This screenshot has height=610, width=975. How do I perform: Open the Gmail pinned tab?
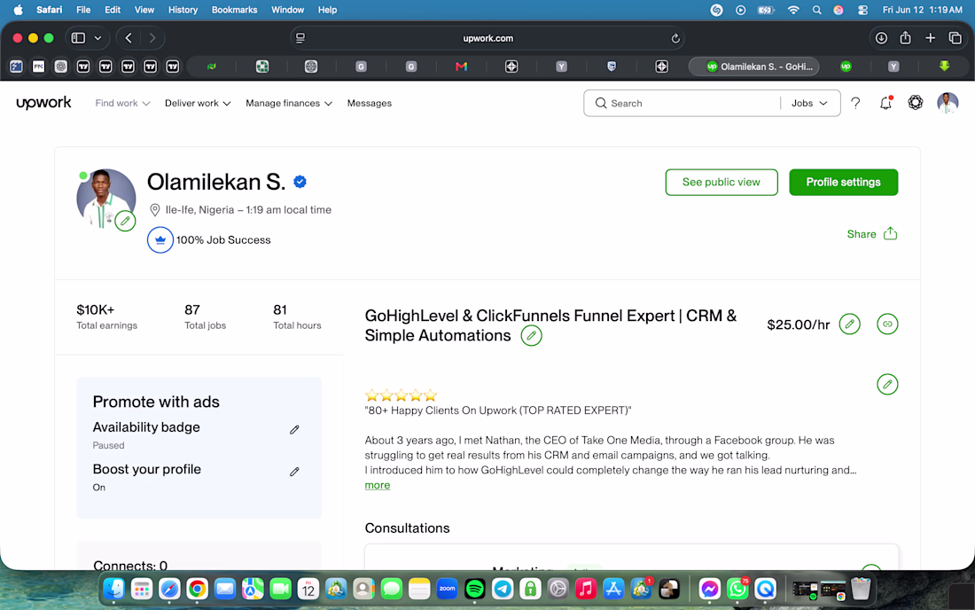461,66
